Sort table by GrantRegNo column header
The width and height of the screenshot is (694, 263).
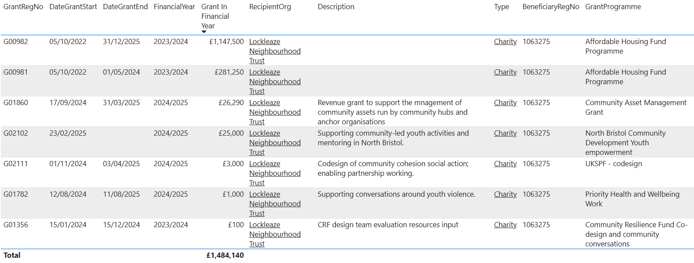click(x=23, y=7)
